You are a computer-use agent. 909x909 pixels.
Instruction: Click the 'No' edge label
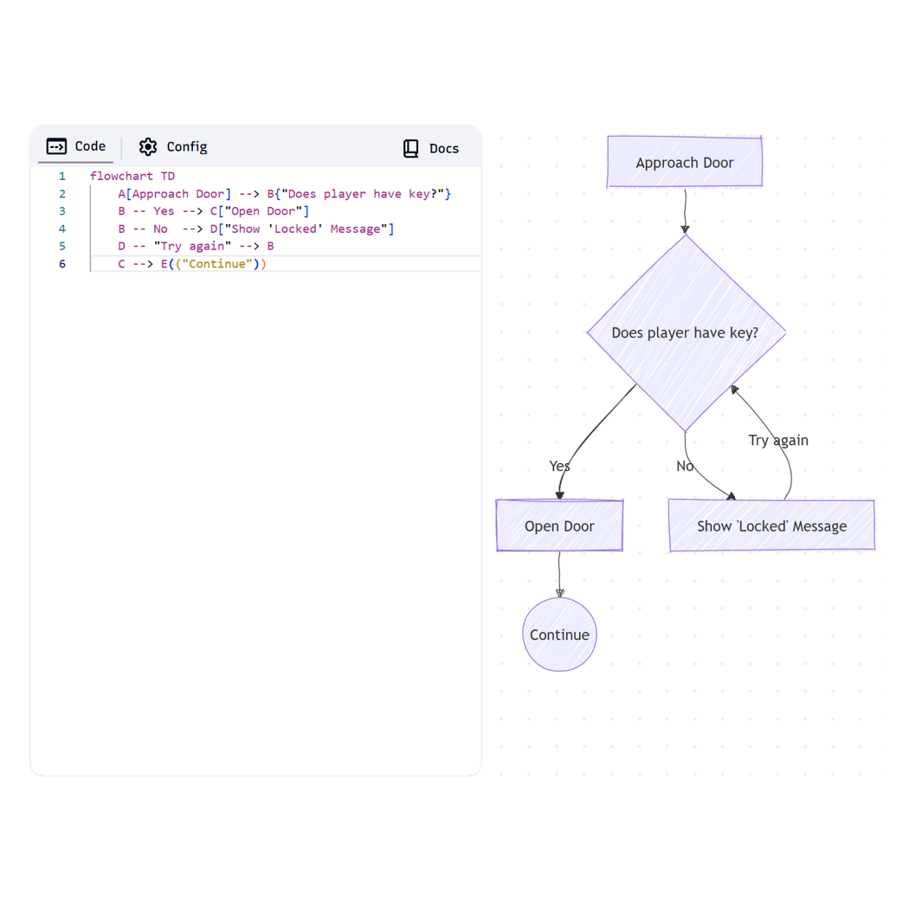(684, 466)
